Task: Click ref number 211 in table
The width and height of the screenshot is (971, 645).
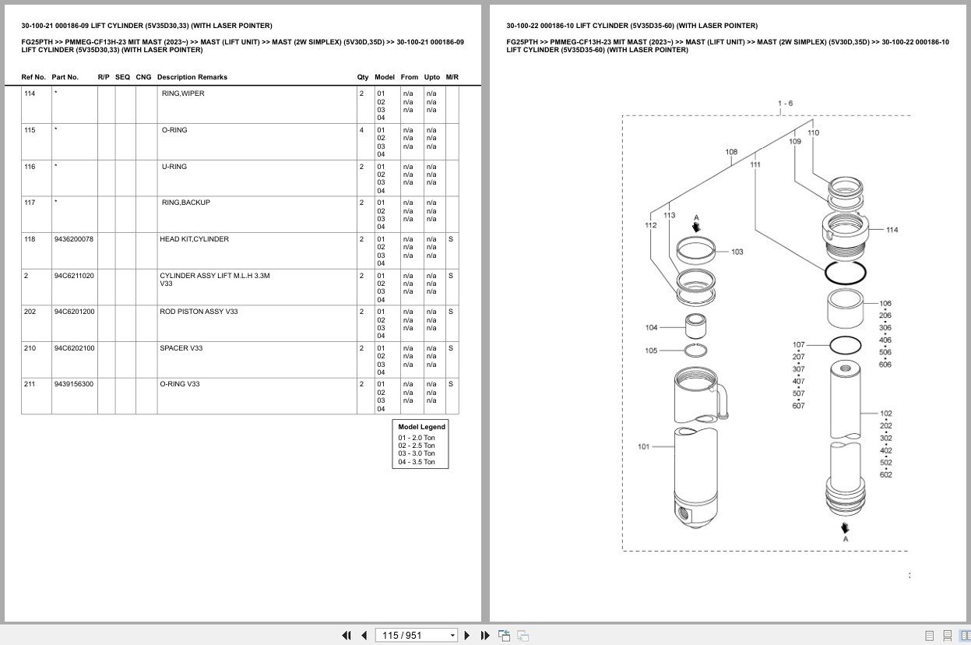Action: 30,384
